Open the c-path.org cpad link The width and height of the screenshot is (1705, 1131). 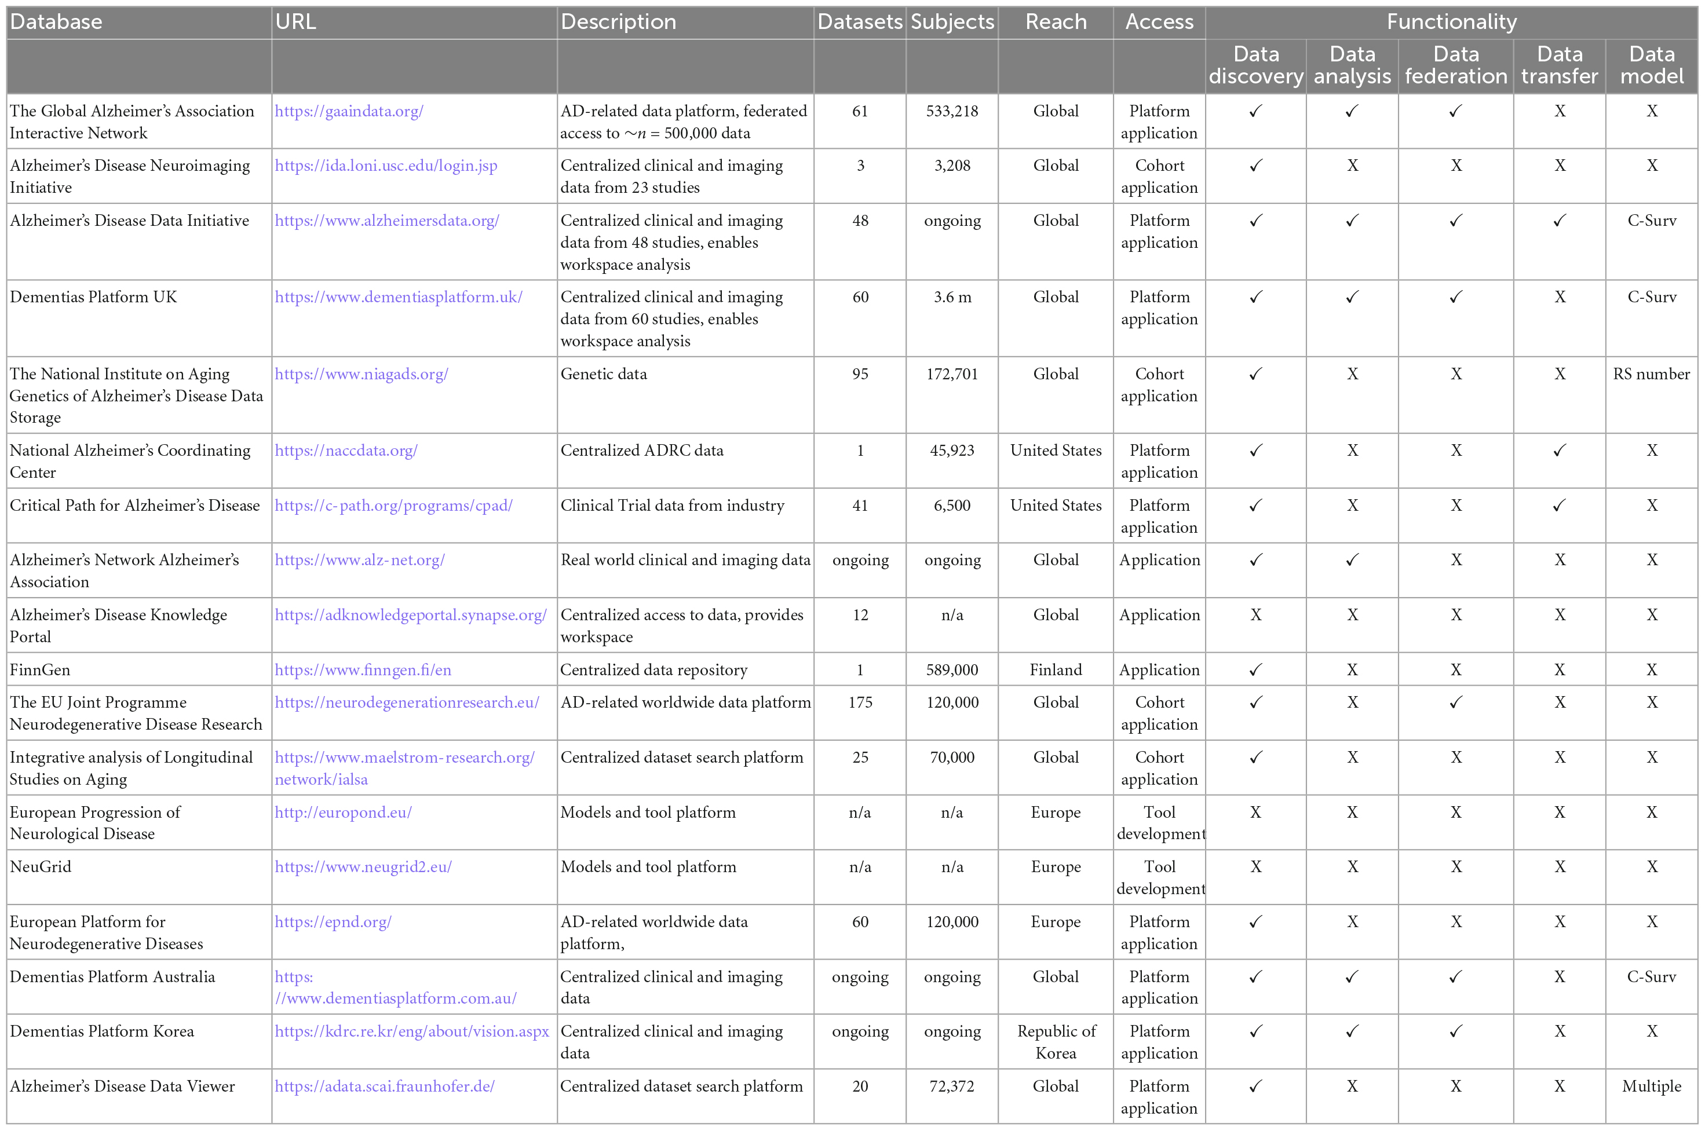tap(393, 506)
